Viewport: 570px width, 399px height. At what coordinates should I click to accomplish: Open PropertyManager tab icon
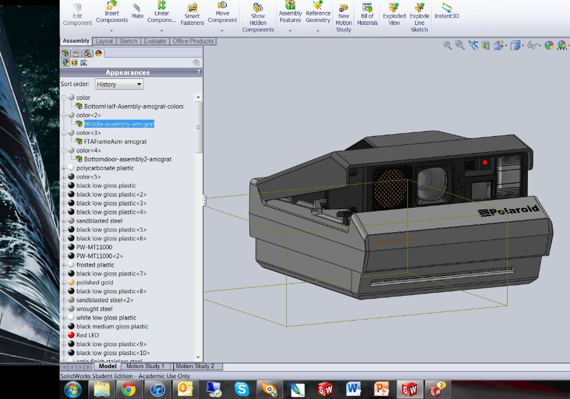76,53
